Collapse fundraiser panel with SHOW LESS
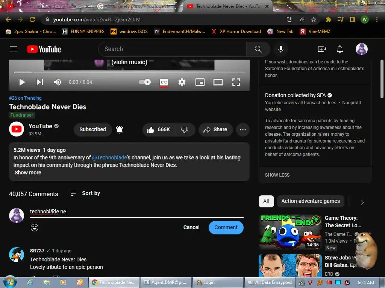 [x=277, y=175]
